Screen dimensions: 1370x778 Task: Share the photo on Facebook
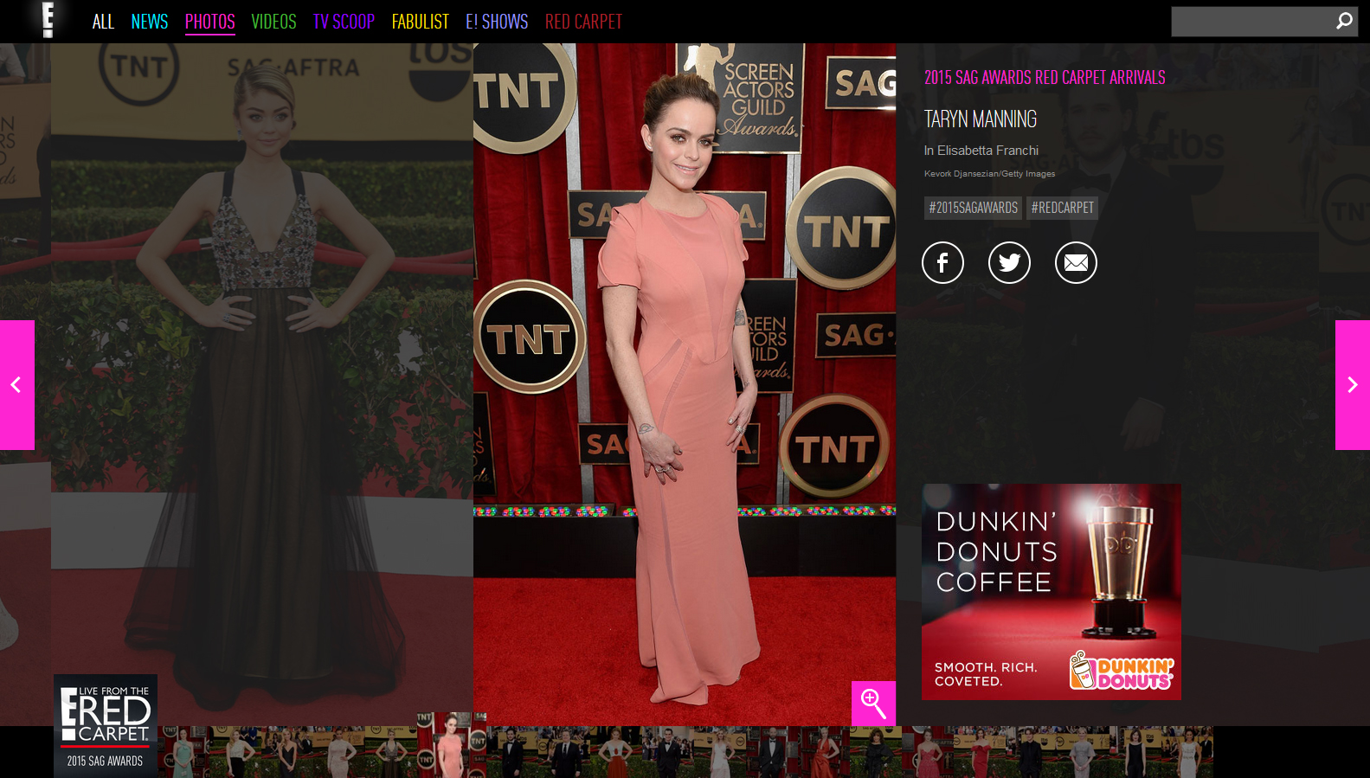click(x=942, y=263)
